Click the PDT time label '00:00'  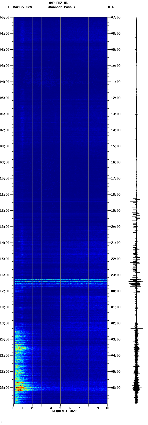(x=5, y=17)
